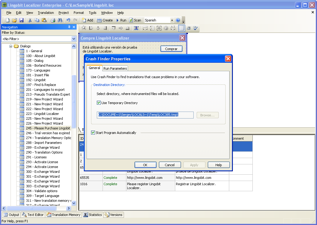Save the project with the floppy icon
This screenshot has width=317, height=225.
click(x=21, y=20)
